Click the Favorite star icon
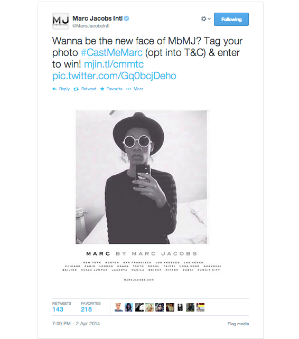Screen dimensions: 299x339 (102, 89)
